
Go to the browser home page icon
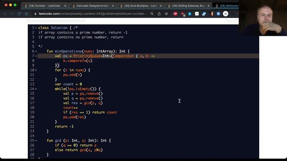click(x=26, y=14)
